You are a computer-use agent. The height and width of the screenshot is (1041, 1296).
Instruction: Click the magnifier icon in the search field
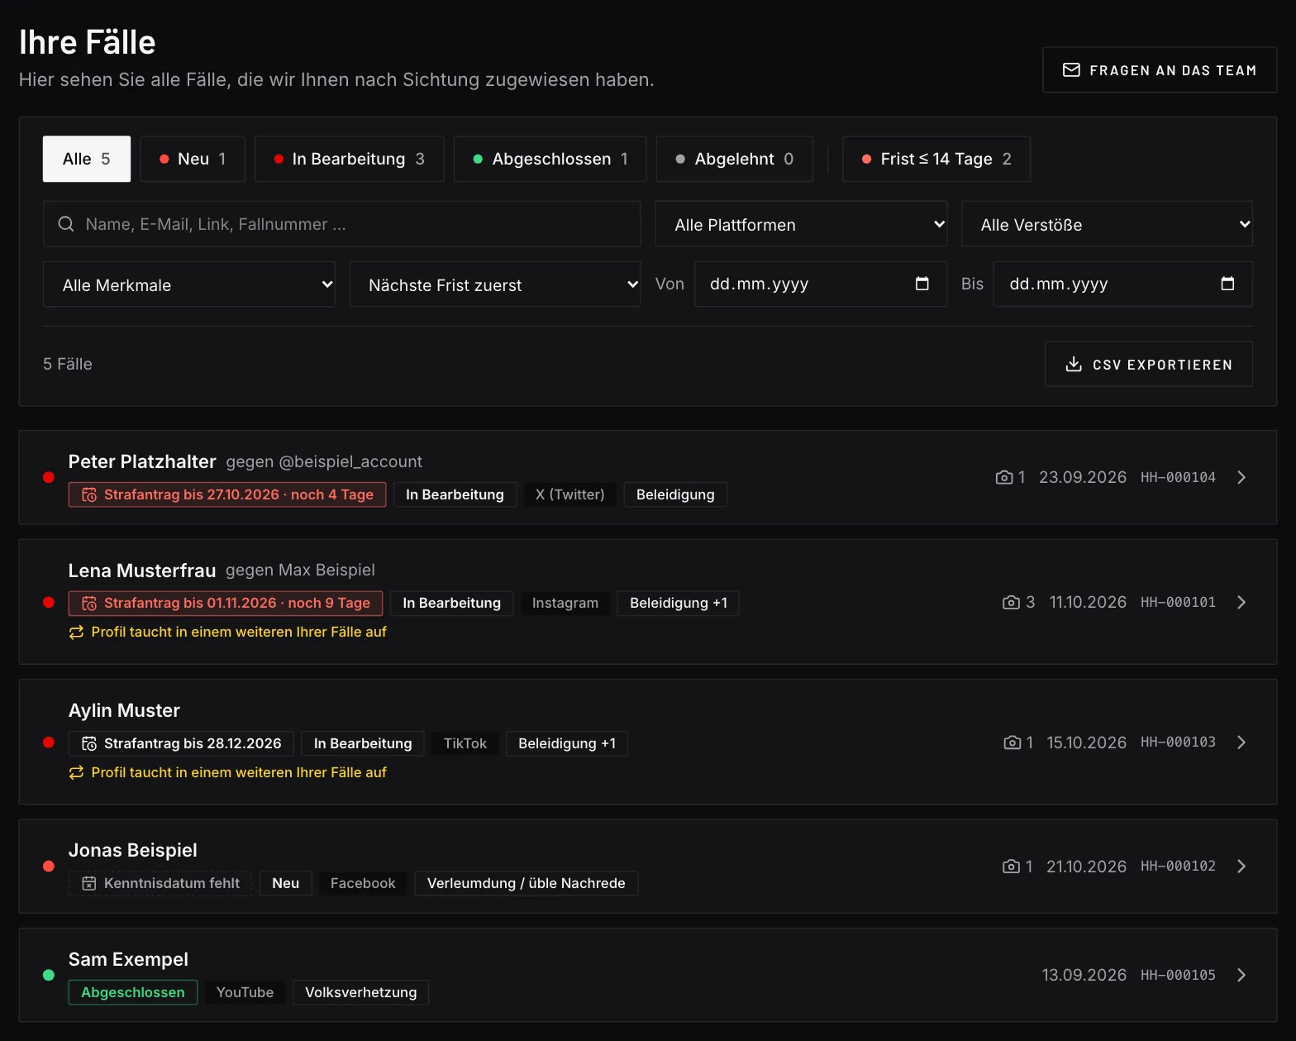click(66, 224)
